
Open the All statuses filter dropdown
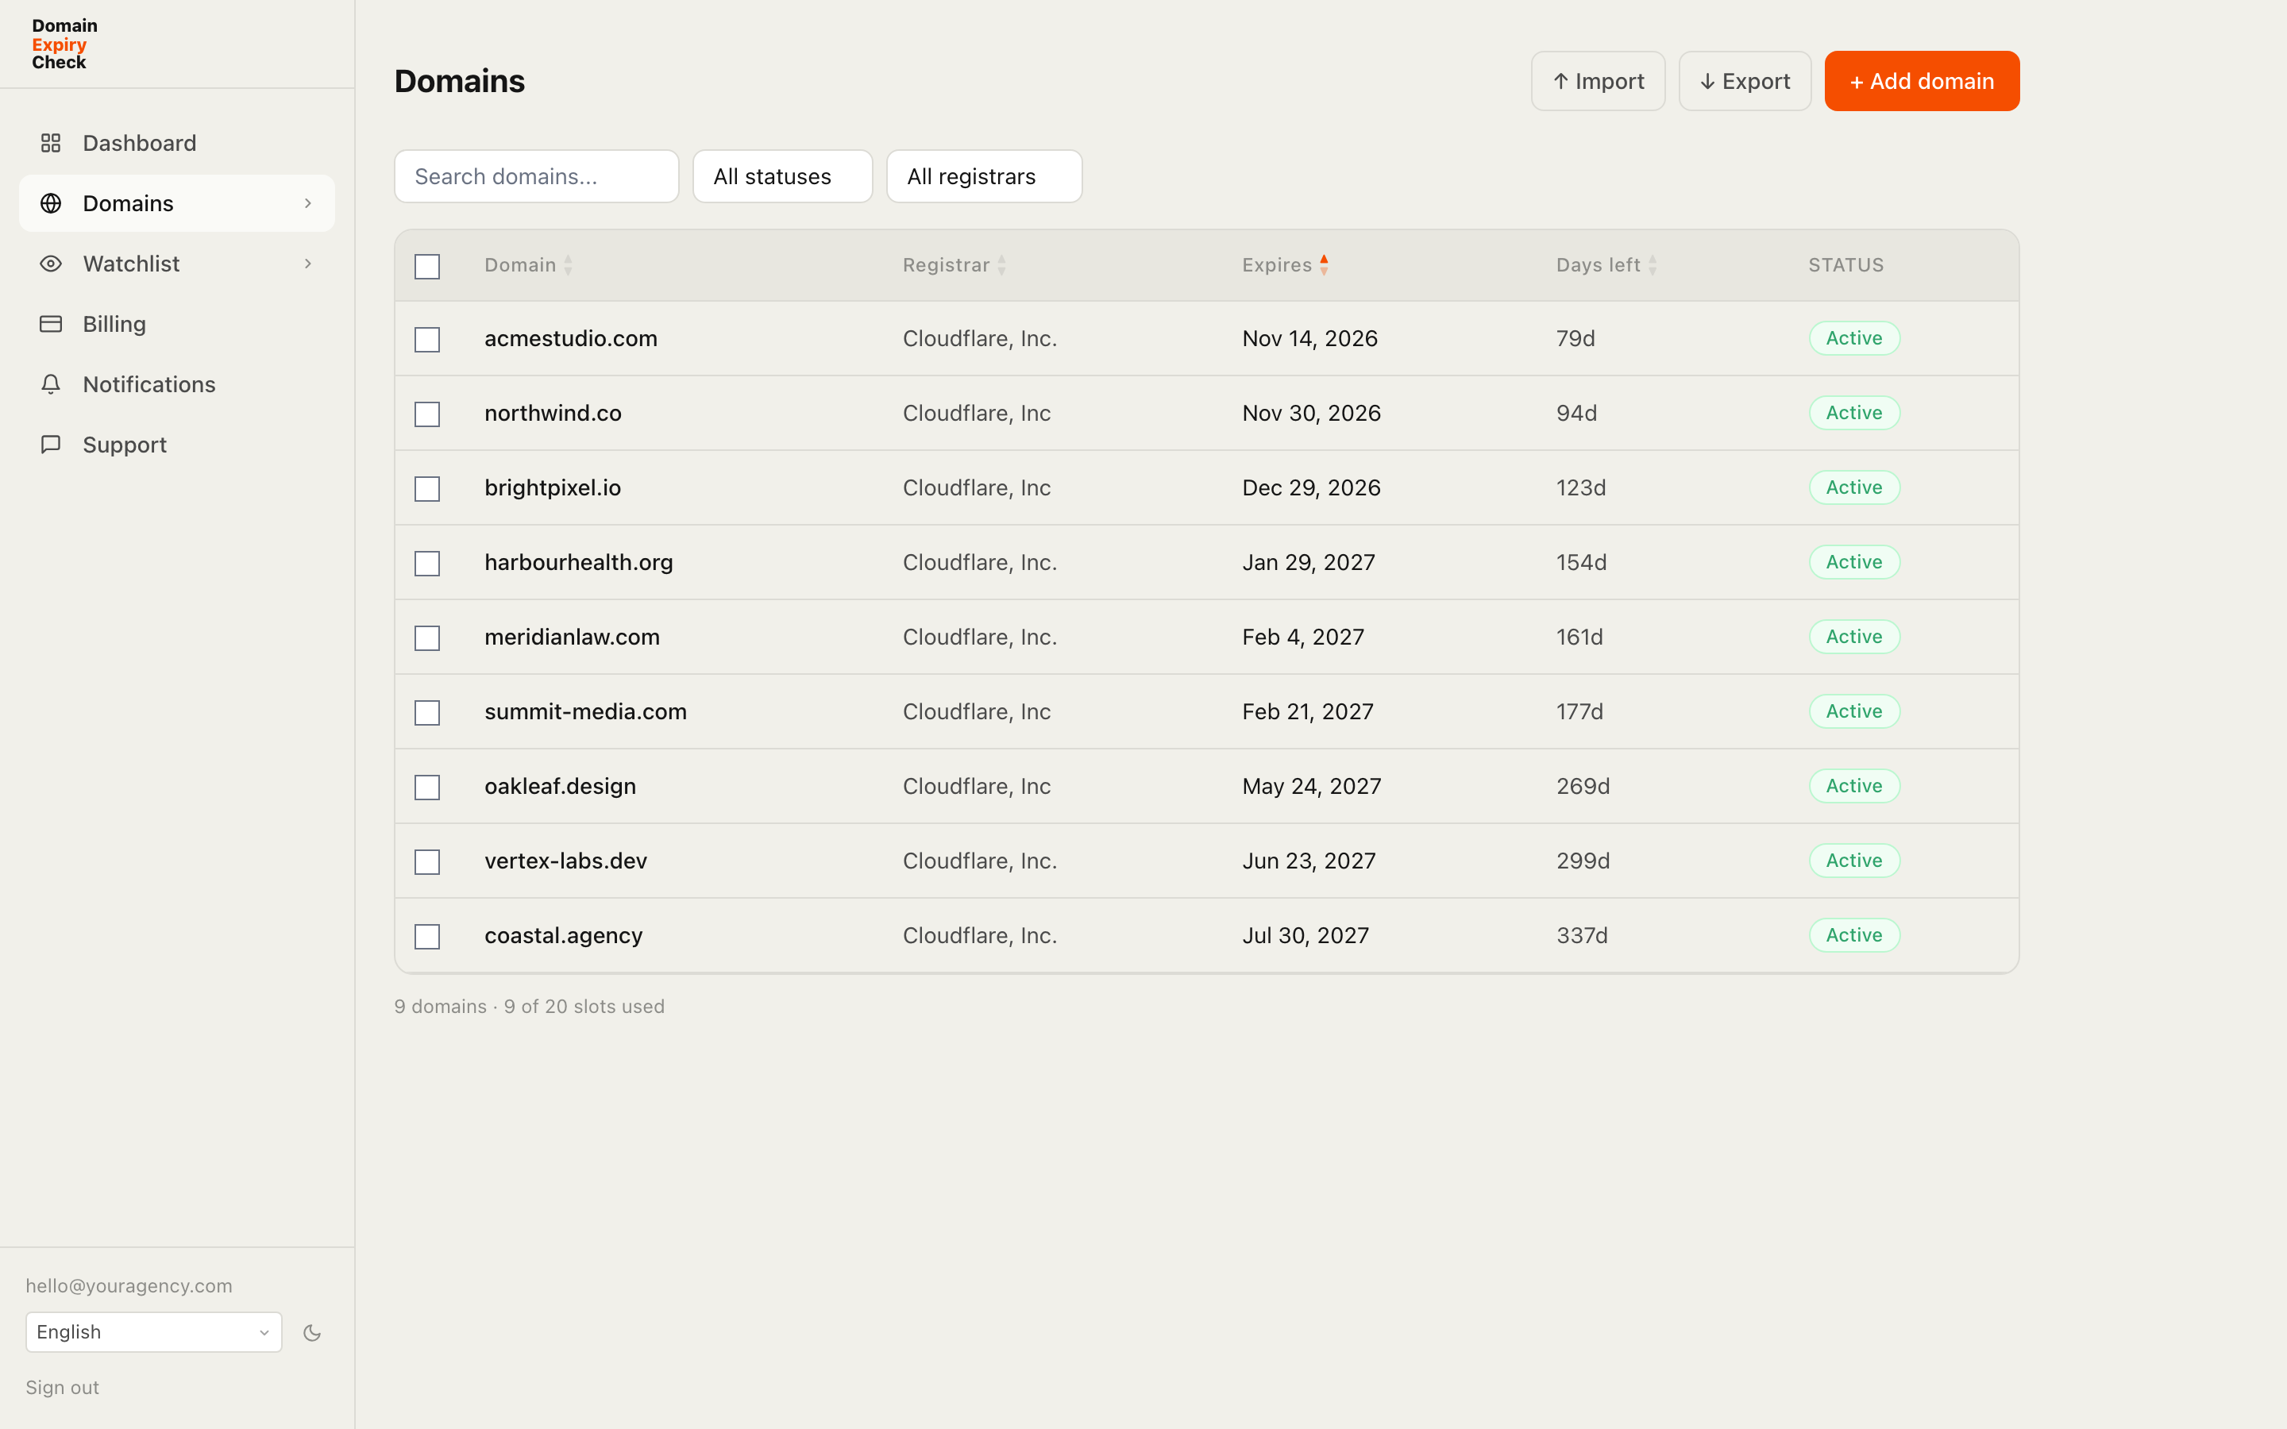point(782,177)
